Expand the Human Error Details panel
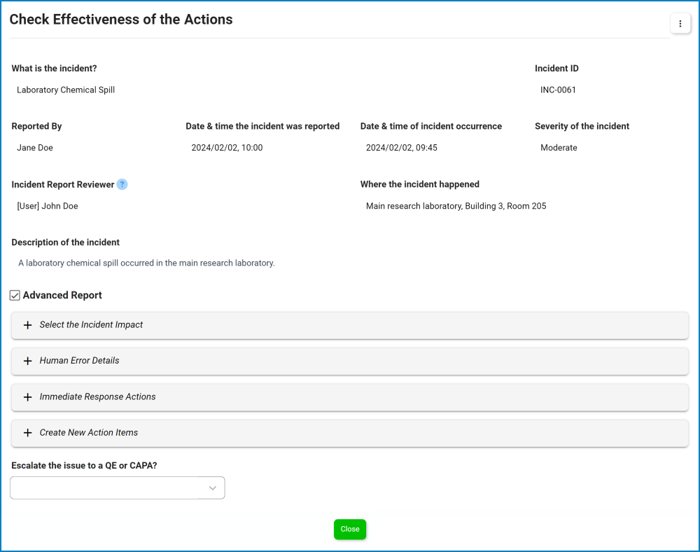 coord(79,361)
